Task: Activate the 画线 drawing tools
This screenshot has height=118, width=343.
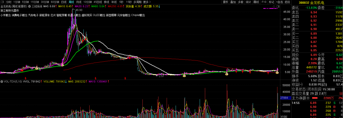Action: click(x=256, y=2)
